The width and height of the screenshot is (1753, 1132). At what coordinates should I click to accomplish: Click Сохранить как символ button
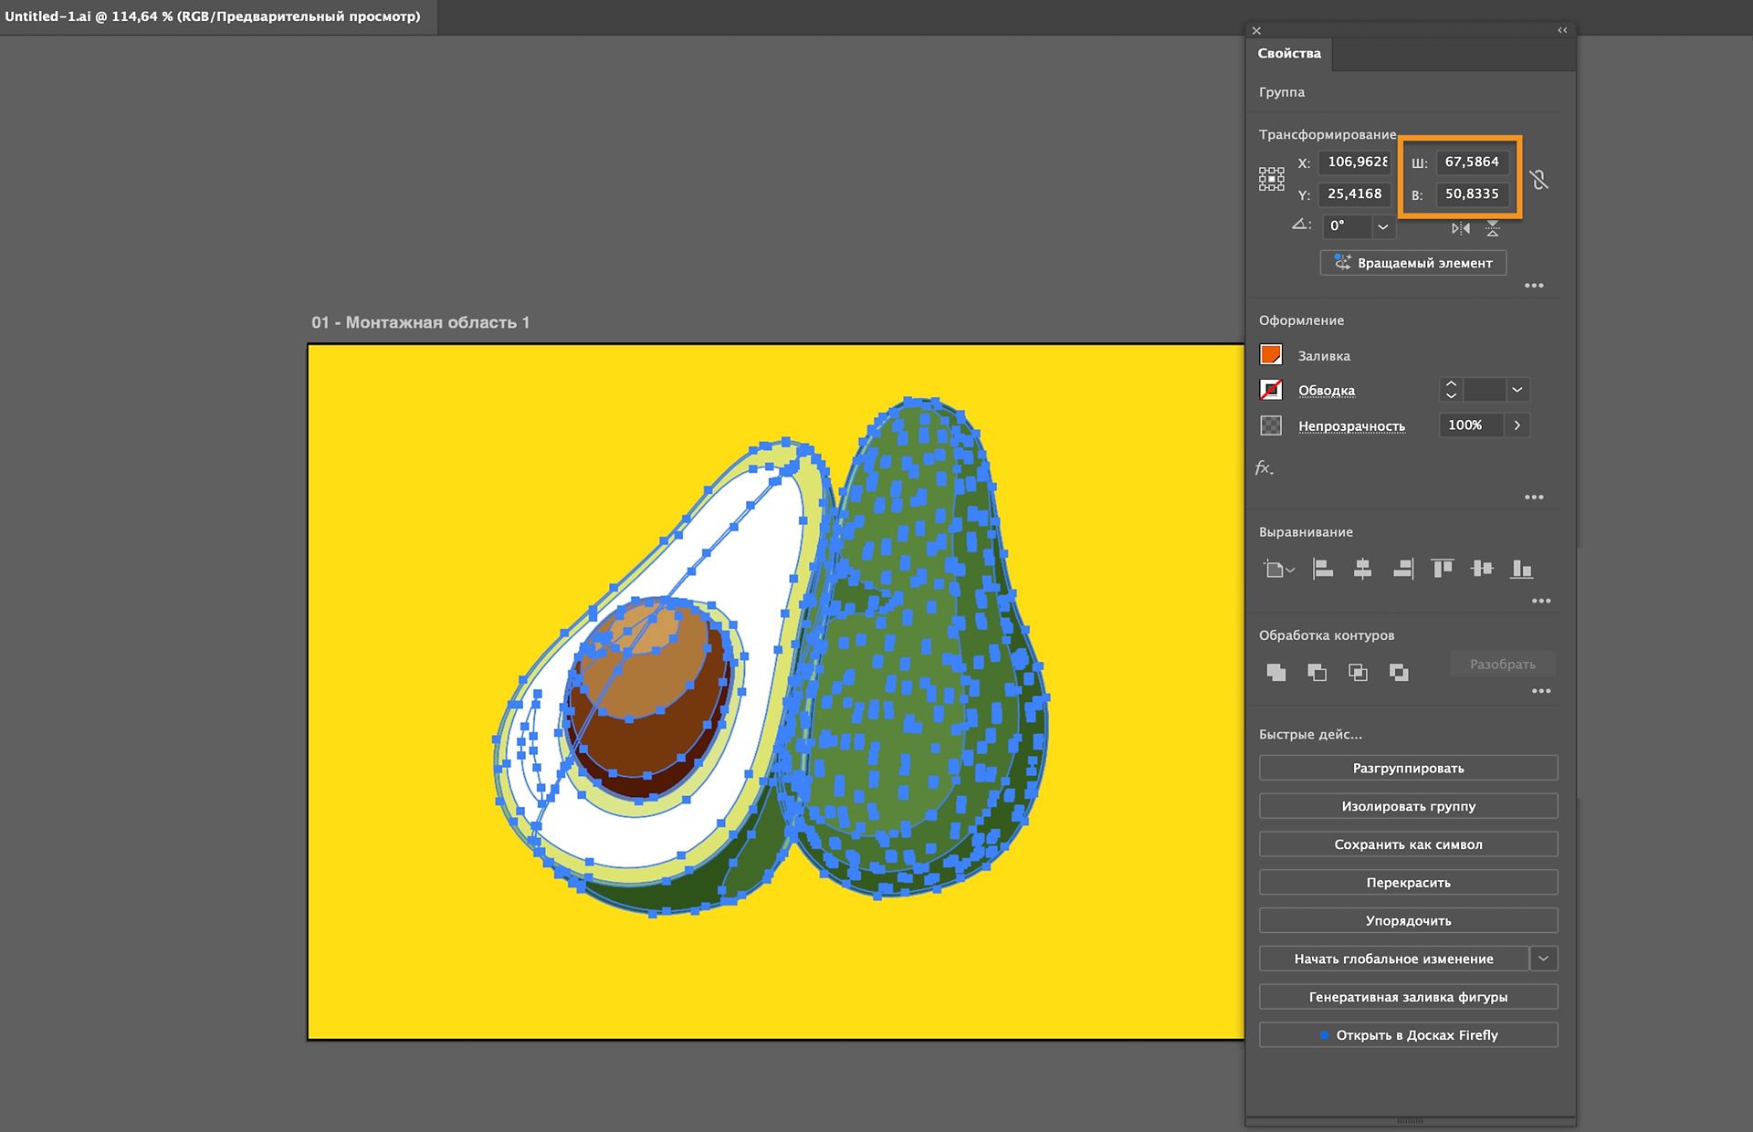pyautogui.click(x=1408, y=844)
